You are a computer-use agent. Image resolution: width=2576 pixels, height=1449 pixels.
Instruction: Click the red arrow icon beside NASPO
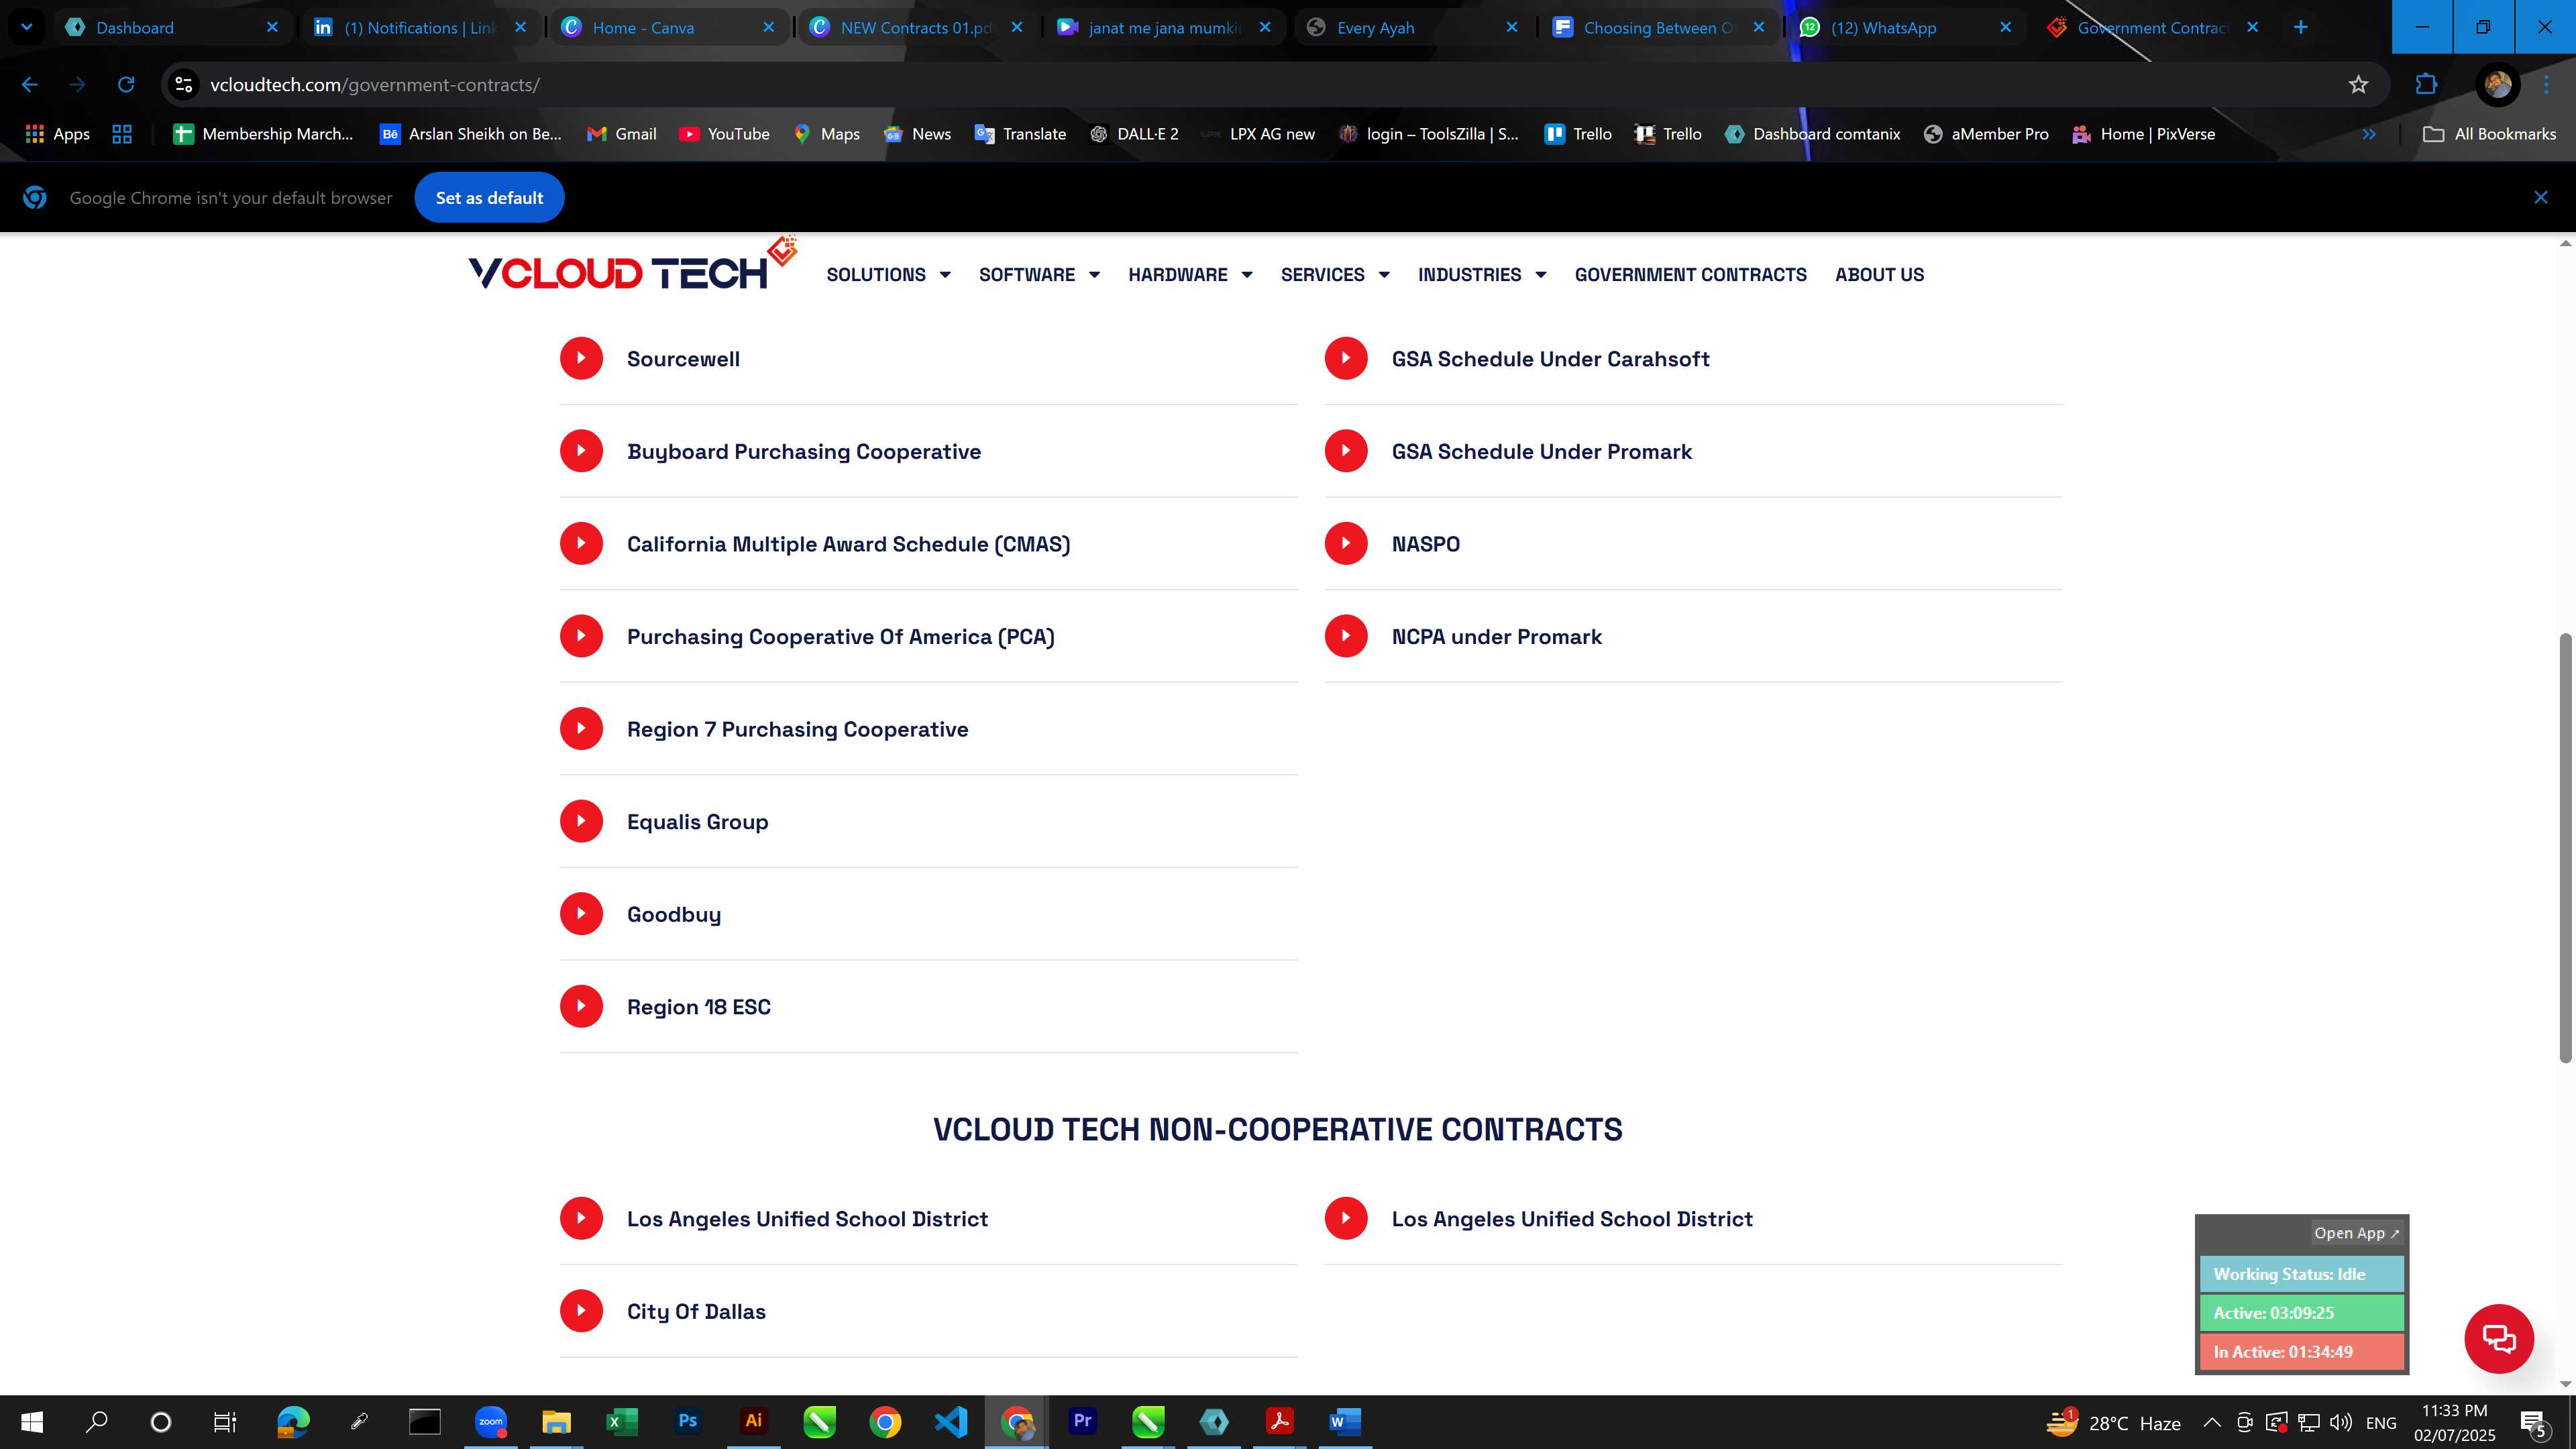click(1346, 543)
